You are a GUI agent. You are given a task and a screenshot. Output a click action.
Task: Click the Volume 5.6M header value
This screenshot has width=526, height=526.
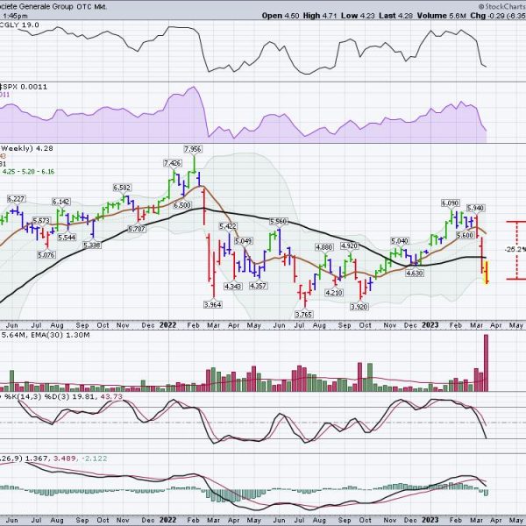pyautogui.click(x=442, y=16)
